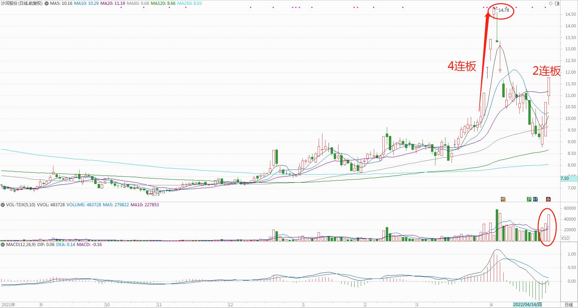Click the 6.75 low price label
This screenshot has height=308, width=578.
click(x=155, y=194)
